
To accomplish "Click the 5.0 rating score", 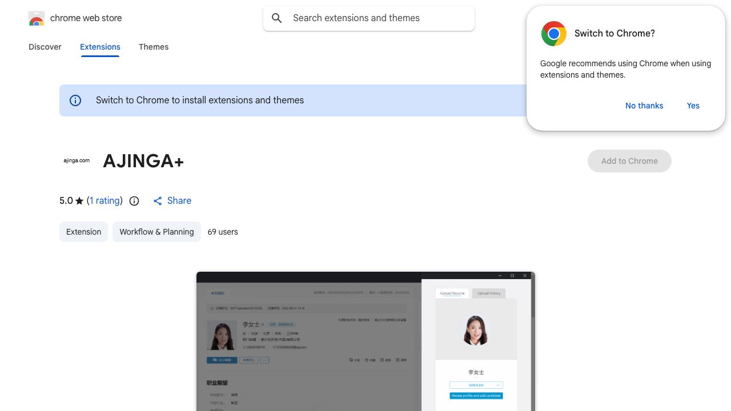I will [x=66, y=201].
